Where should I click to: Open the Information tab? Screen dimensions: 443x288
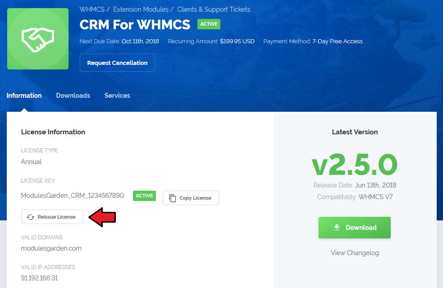pyautogui.click(x=24, y=96)
